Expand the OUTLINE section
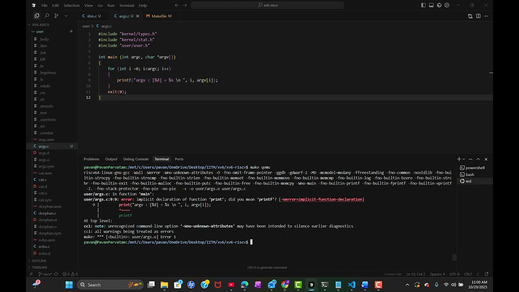This screenshot has width=519, height=292. pos(39,261)
